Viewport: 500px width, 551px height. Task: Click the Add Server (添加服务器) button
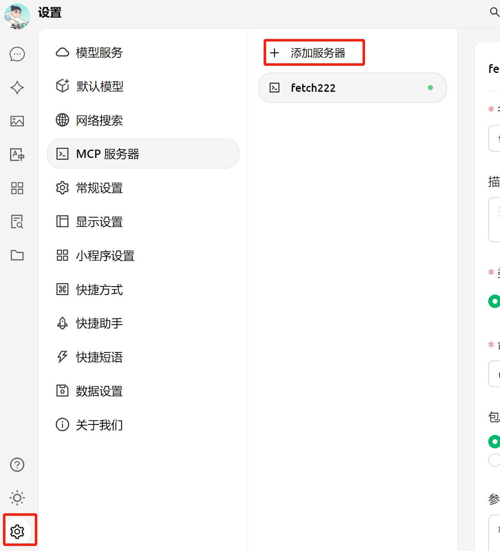(314, 53)
